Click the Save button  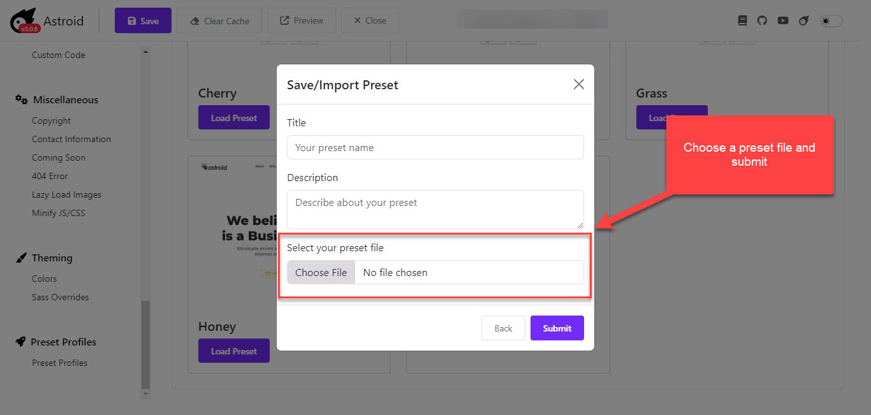[x=143, y=20]
